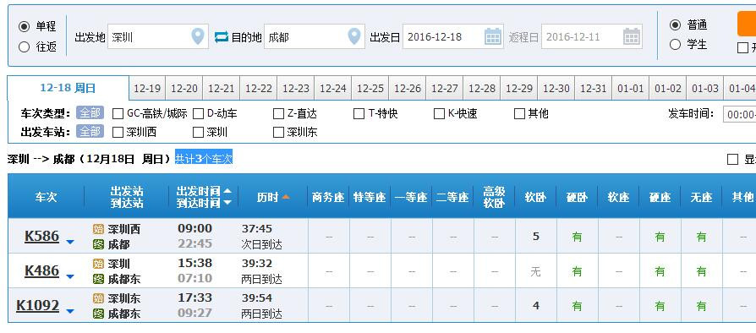The width and height of the screenshot is (756, 333).
Task: Select 普通 passenger type radio
Action: coord(676,25)
